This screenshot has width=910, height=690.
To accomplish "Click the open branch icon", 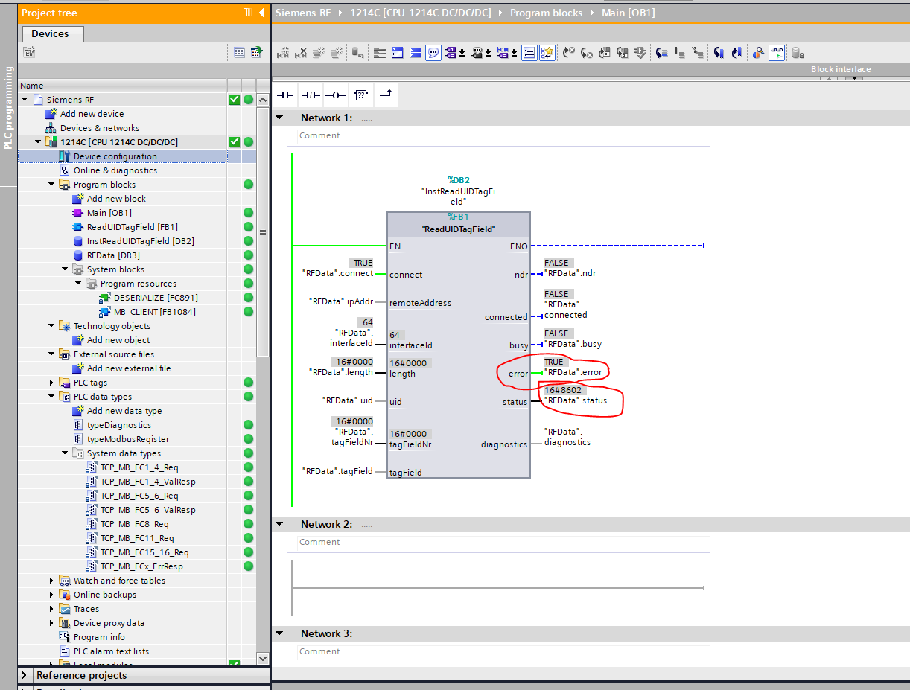I will click(x=386, y=95).
